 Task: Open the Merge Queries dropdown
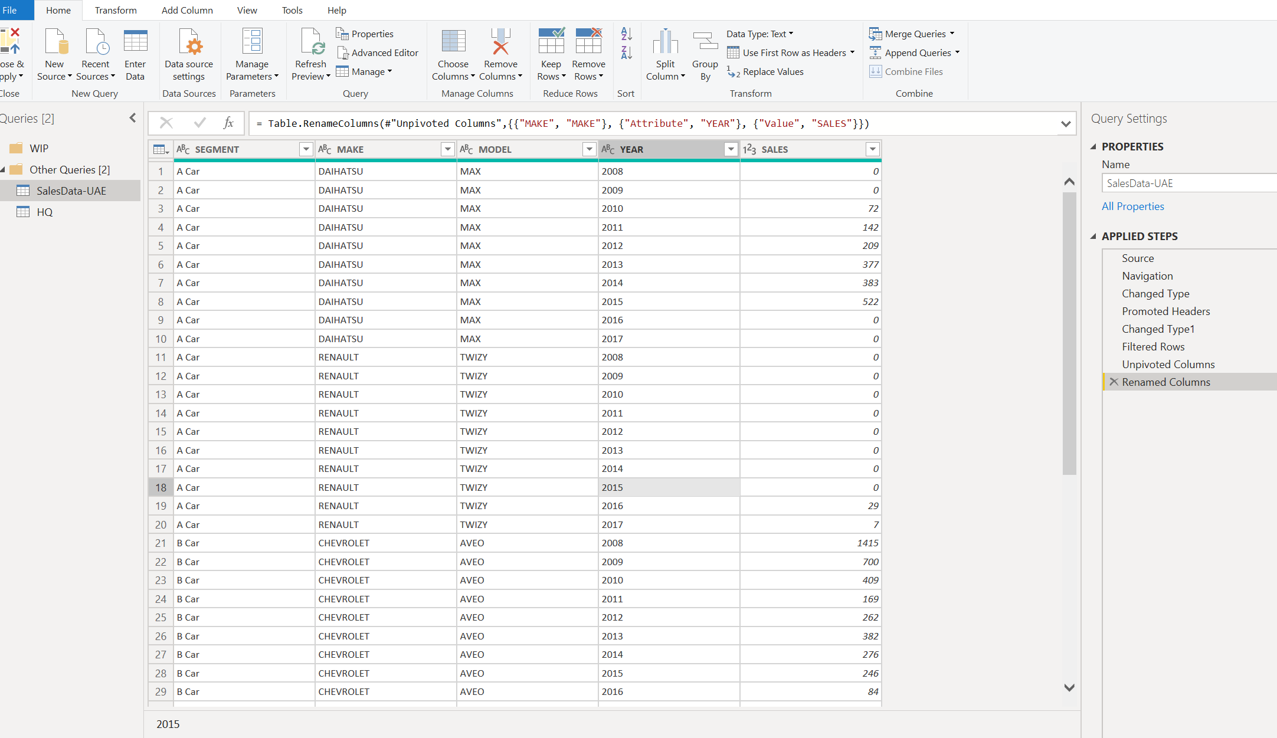(x=912, y=34)
